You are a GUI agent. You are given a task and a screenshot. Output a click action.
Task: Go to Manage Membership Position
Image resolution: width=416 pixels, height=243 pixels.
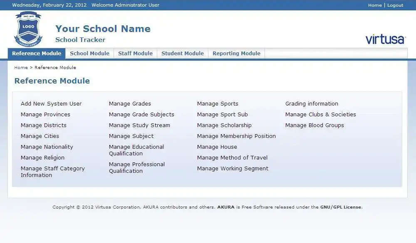pyautogui.click(x=236, y=136)
